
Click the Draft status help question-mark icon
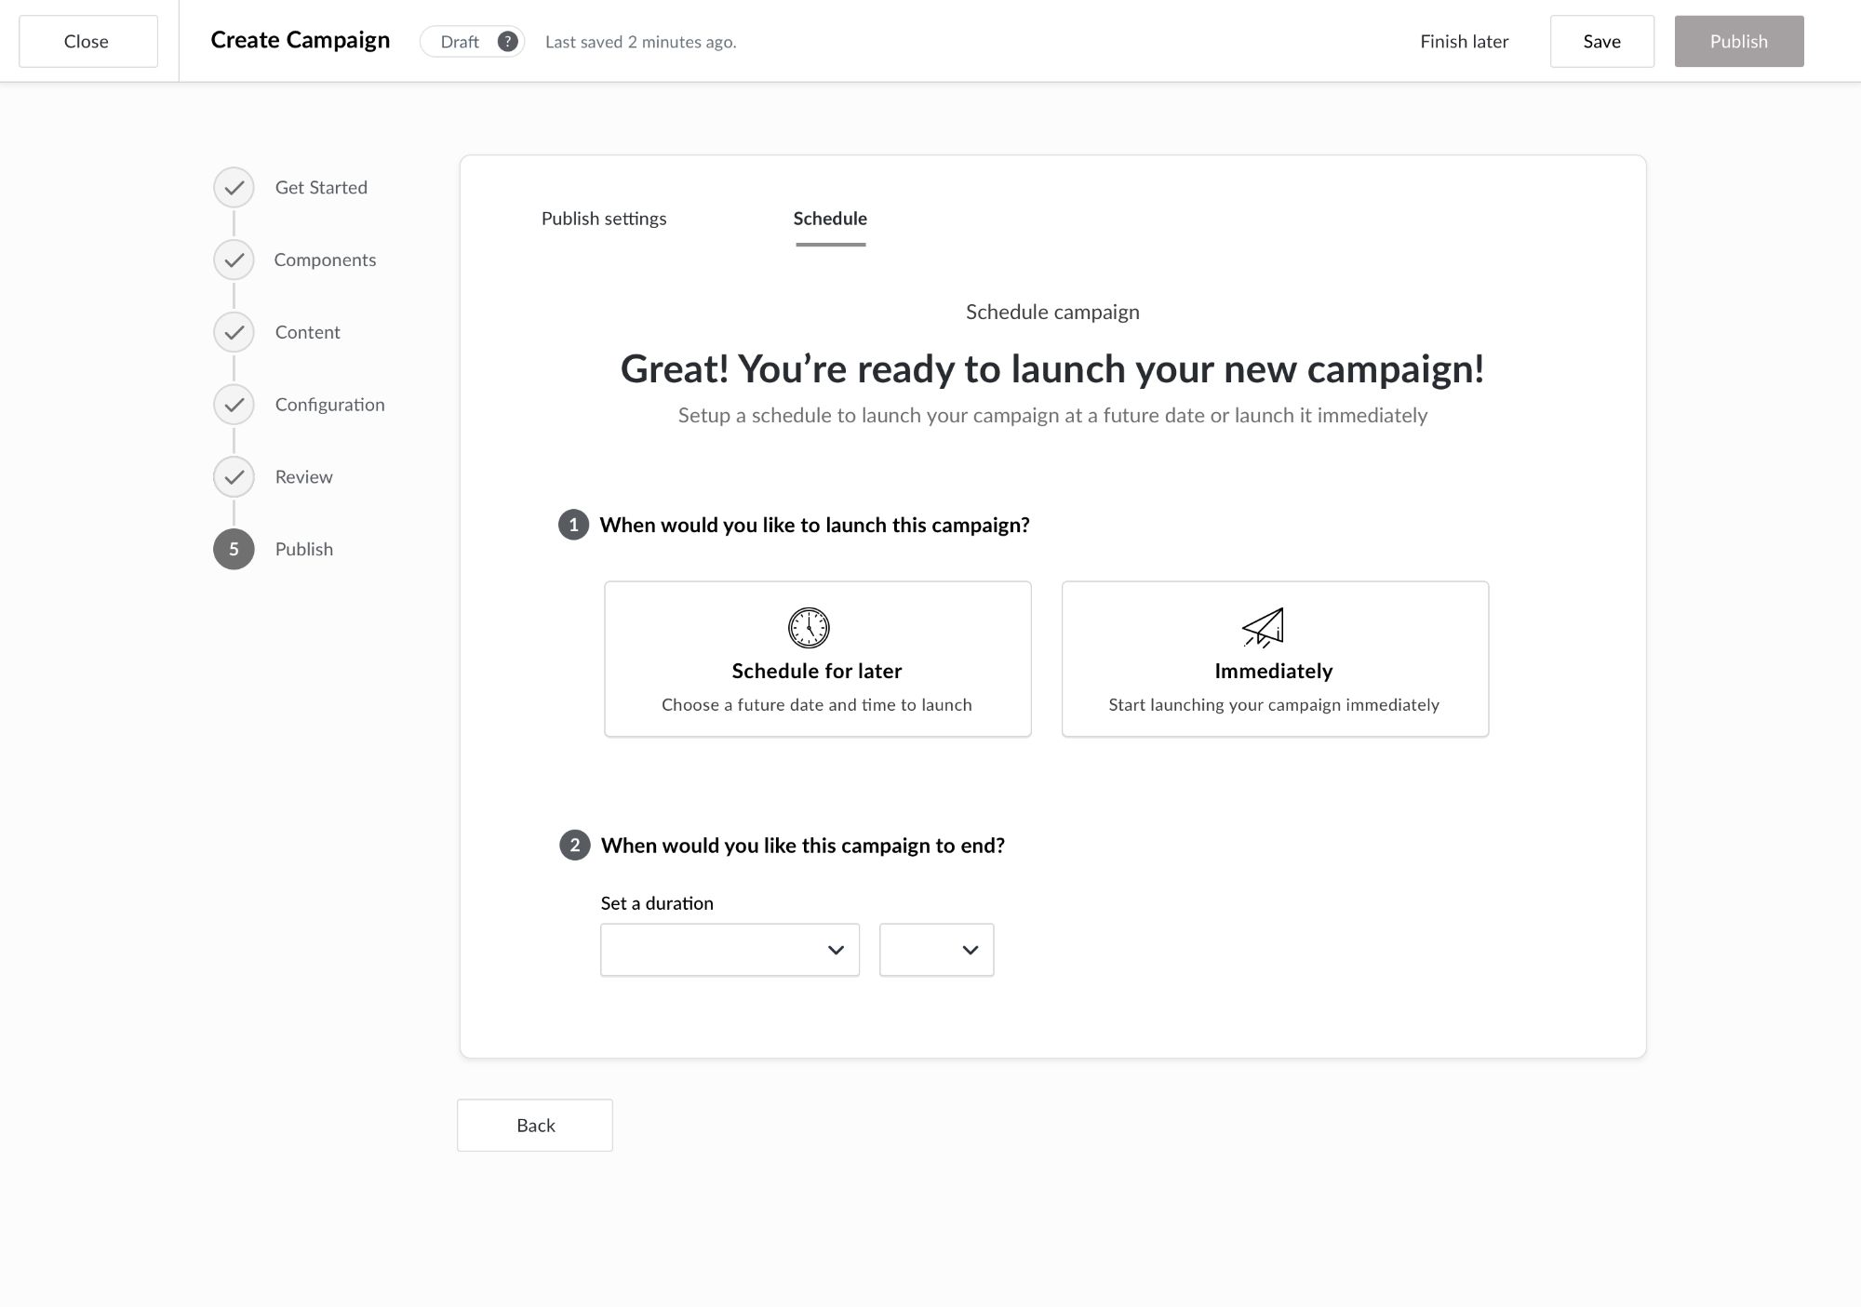pos(507,42)
